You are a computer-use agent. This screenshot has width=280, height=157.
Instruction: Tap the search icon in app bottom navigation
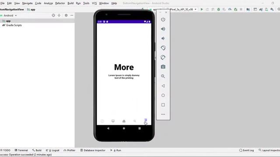pos(135,121)
